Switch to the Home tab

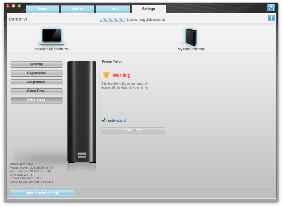[42, 9]
